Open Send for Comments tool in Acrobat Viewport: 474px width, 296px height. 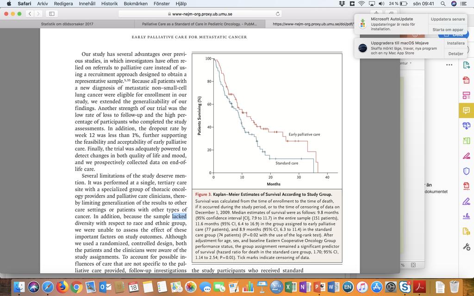(x=466, y=232)
